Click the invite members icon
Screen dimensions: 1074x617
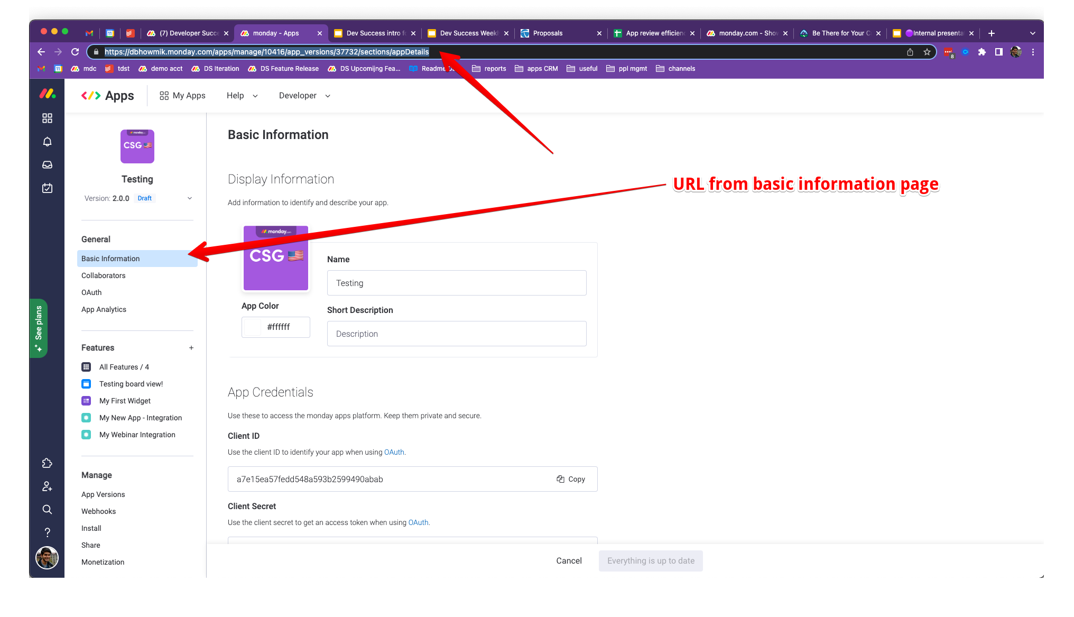[47, 486]
